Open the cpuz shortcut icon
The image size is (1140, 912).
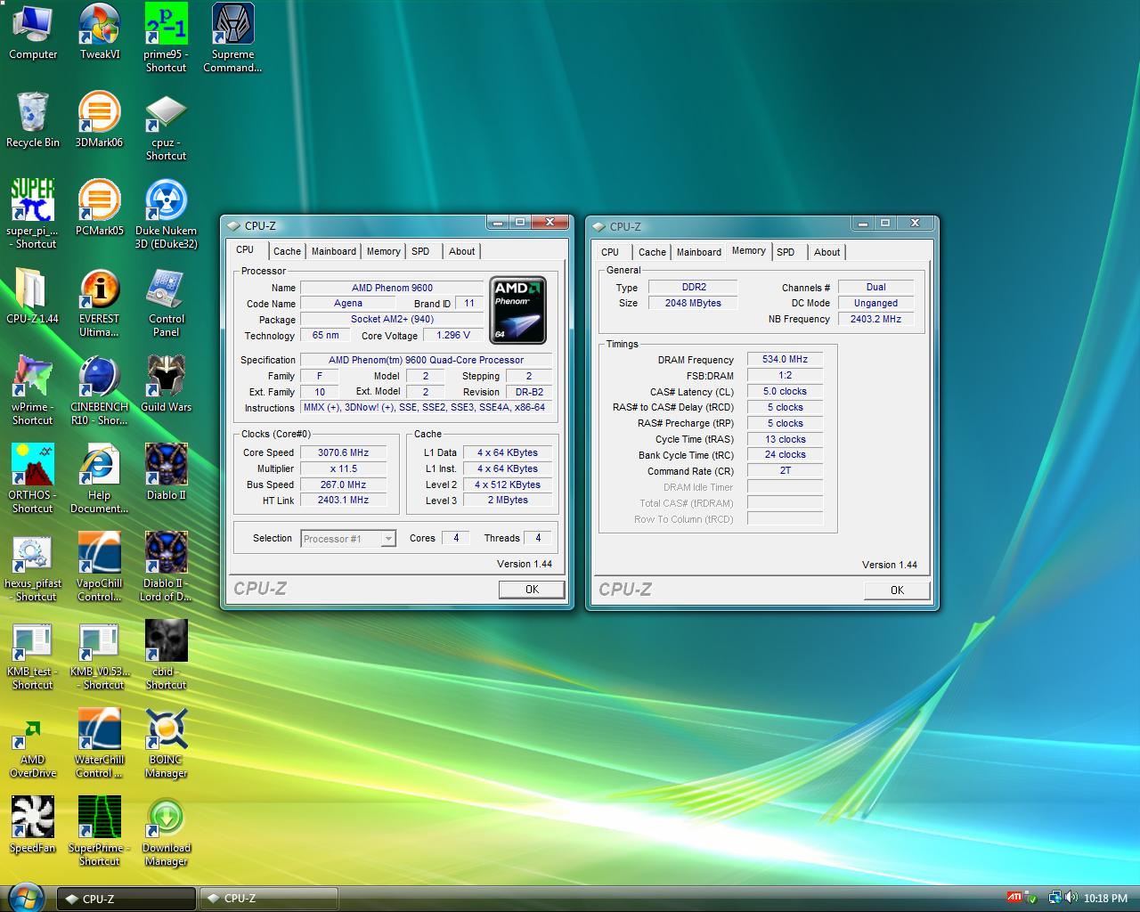(x=166, y=126)
